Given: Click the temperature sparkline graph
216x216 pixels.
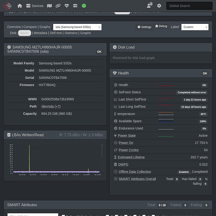Looking at the screenshot, I should 166,114.
